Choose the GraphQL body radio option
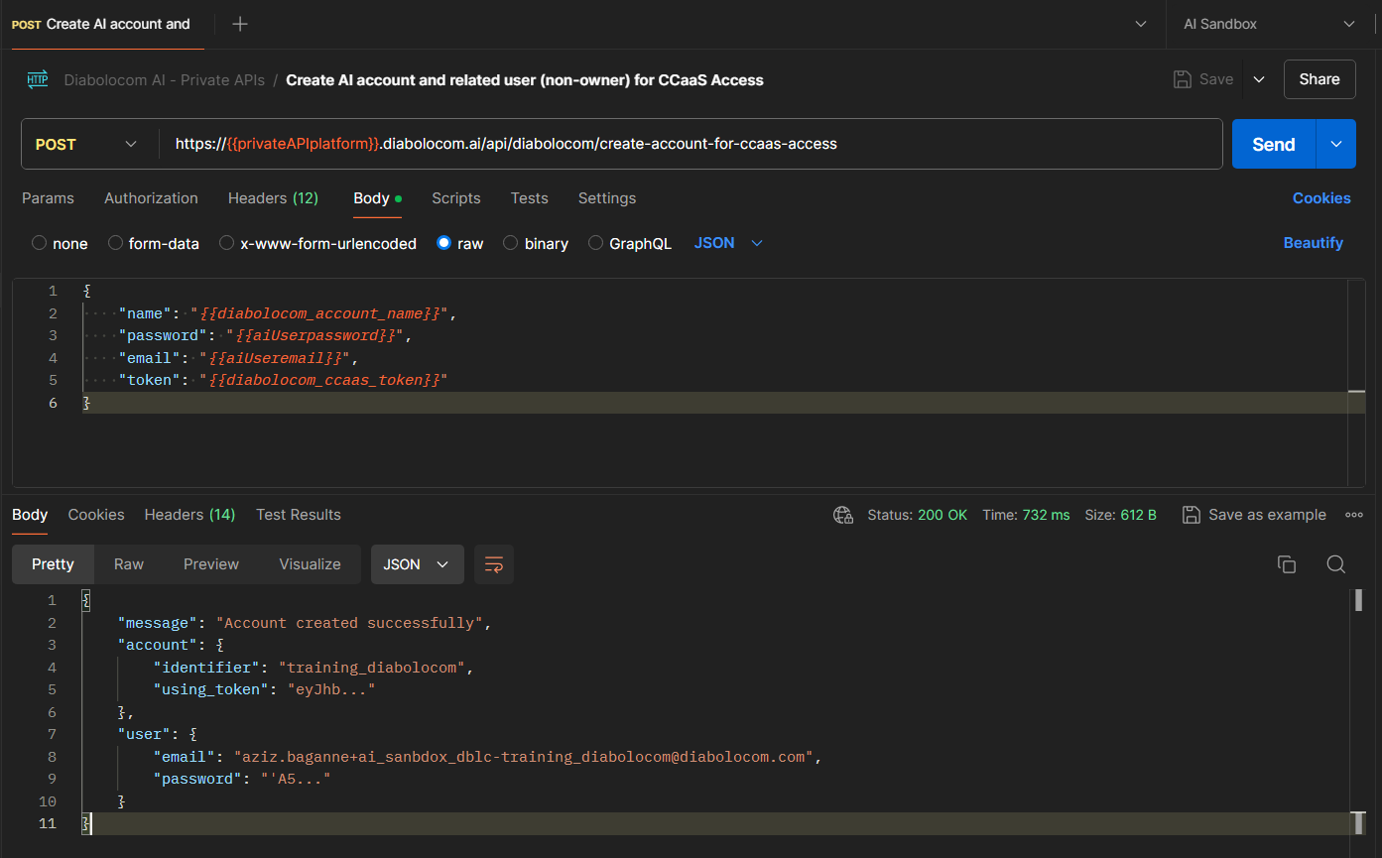 coord(596,243)
